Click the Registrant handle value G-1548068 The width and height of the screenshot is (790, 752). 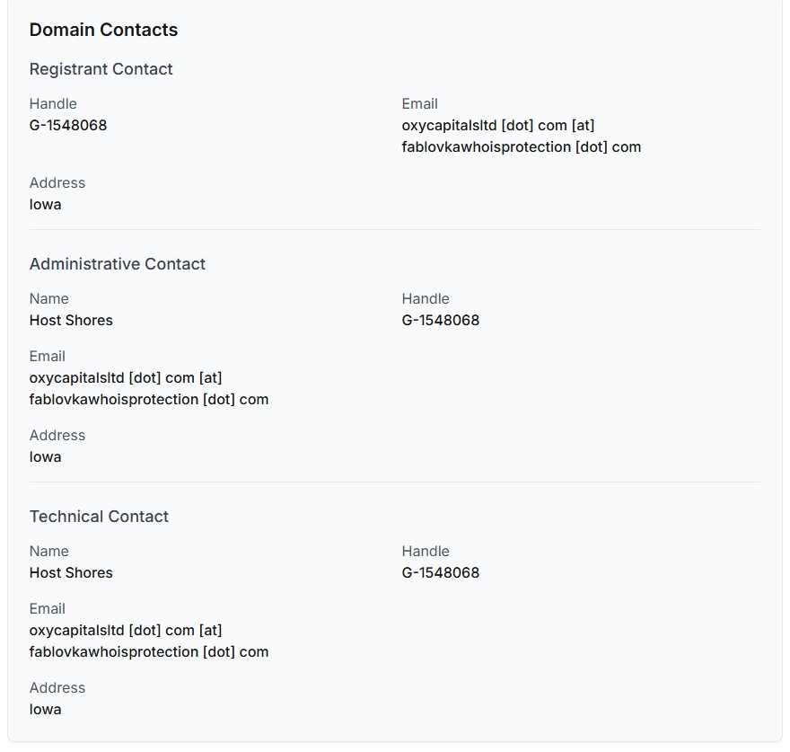[x=68, y=125]
